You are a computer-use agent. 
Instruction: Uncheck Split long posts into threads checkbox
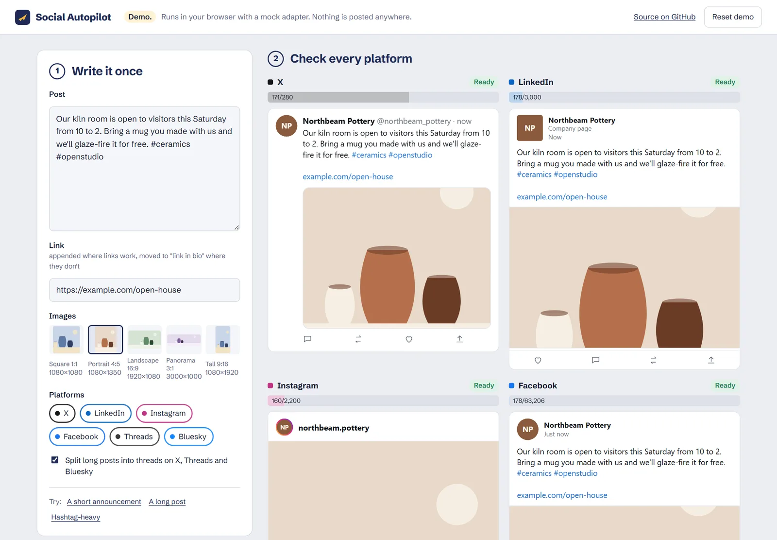[x=55, y=460]
